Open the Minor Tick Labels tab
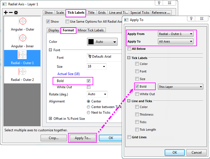This screenshot has width=210, height=159. point(90,30)
